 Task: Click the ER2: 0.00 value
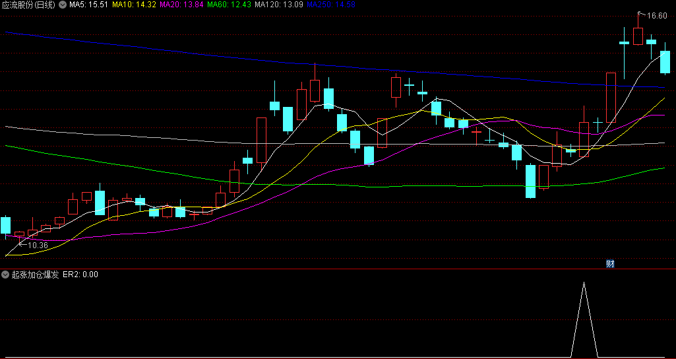tap(80, 275)
